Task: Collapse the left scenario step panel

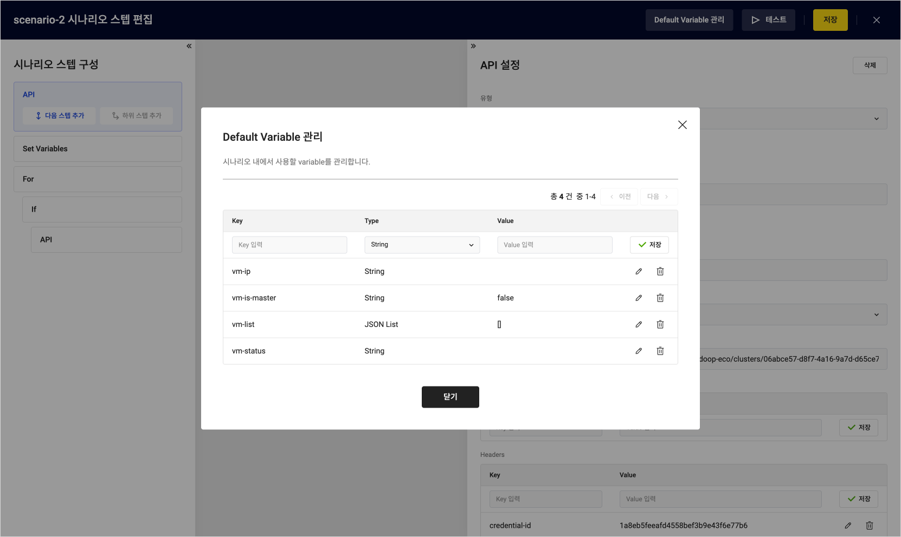Action: [x=189, y=46]
